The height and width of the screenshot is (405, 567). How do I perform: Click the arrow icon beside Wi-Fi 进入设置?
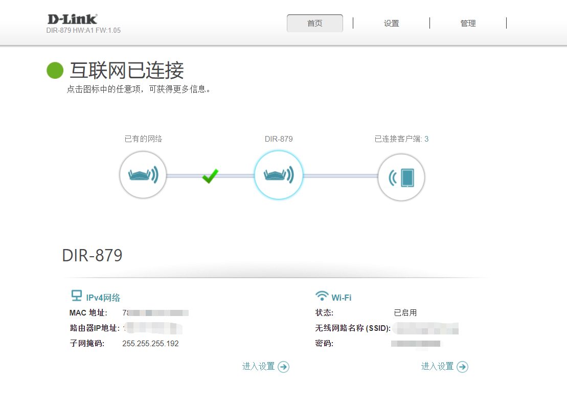click(463, 367)
